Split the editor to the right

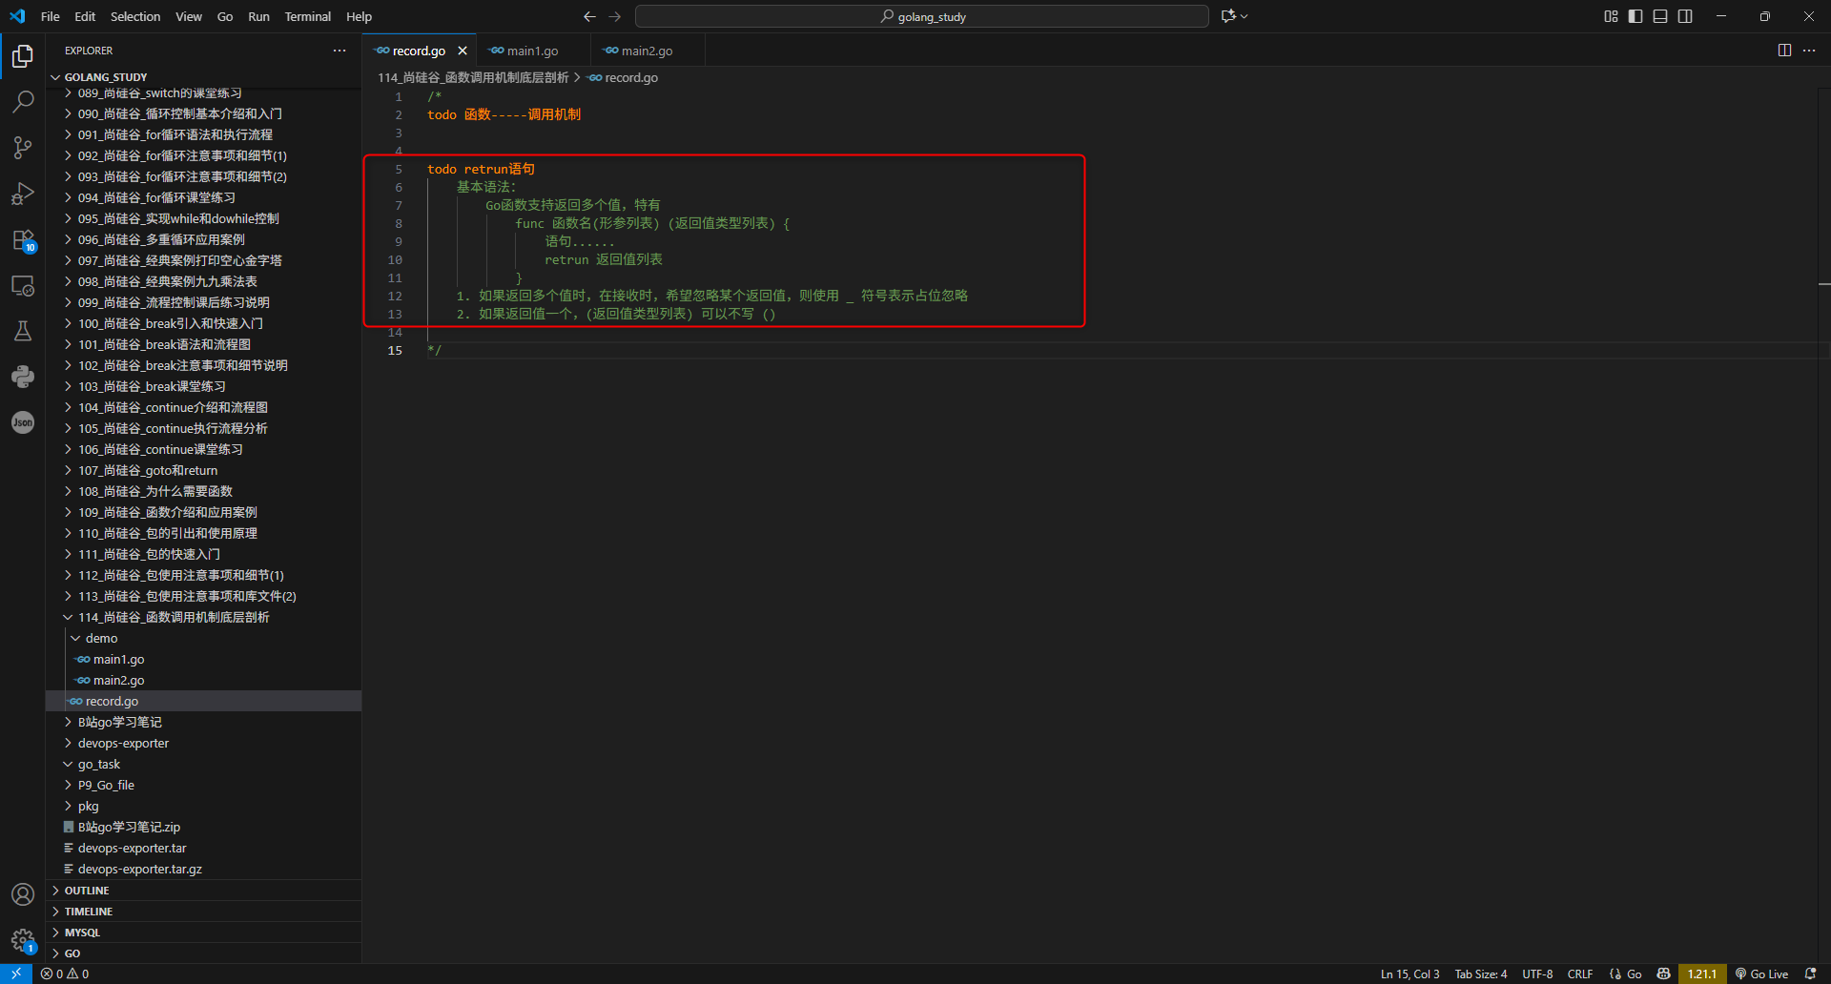click(1784, 51)
